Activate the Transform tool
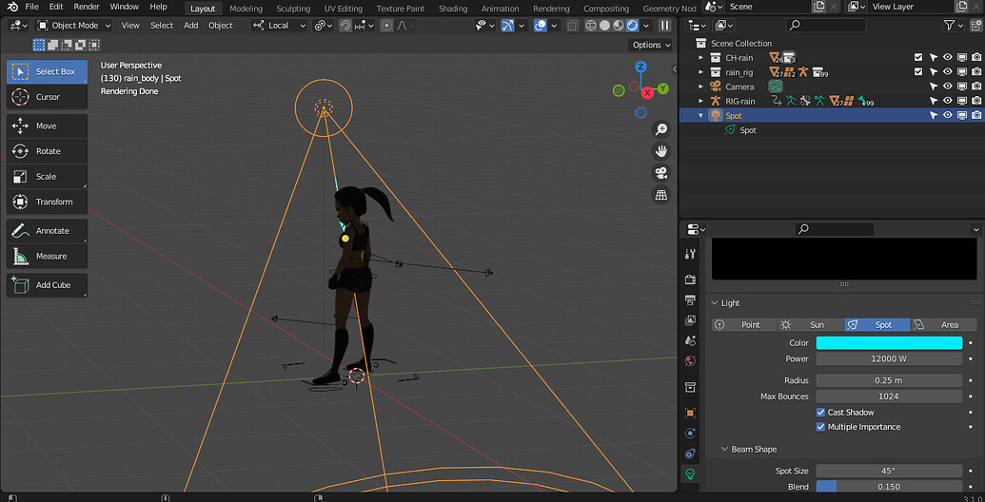 pos(48,203)
